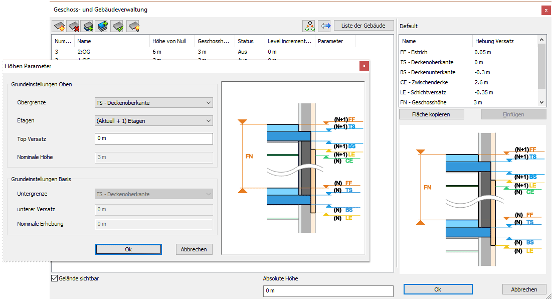Click the 6 m height value of 2:OG
554x301 pixels.
[157, 52]
